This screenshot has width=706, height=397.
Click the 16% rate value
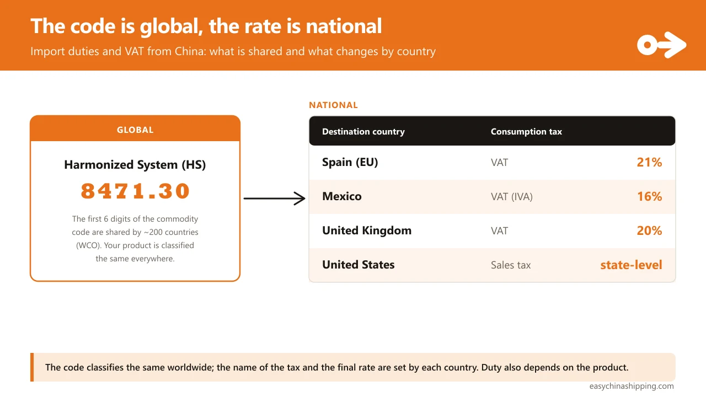(x=649, y=196)
